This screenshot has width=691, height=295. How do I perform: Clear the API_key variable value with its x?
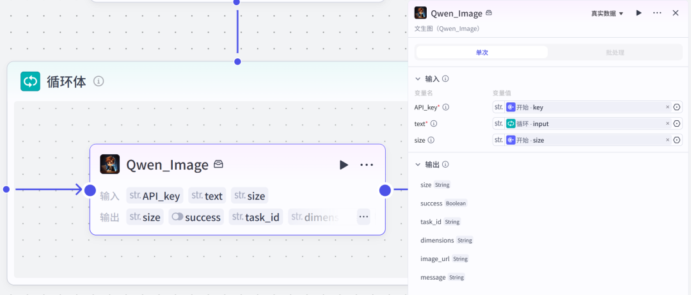coord(667,108)
